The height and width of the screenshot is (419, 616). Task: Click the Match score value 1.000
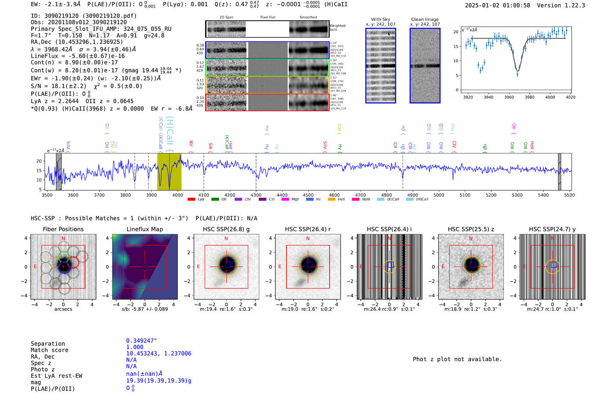tap(135, 347)
